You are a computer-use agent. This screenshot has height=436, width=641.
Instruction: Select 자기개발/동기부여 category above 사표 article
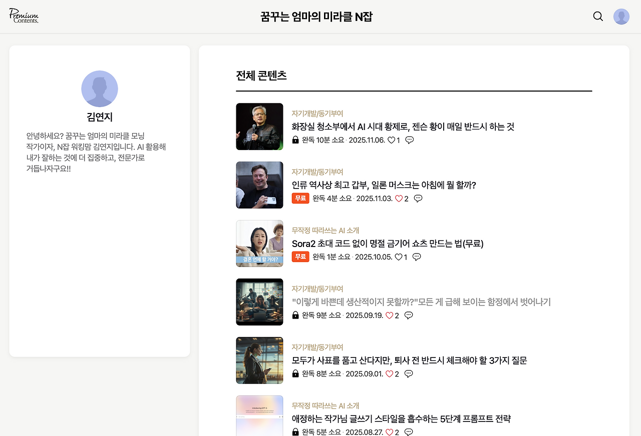(317, 347)
